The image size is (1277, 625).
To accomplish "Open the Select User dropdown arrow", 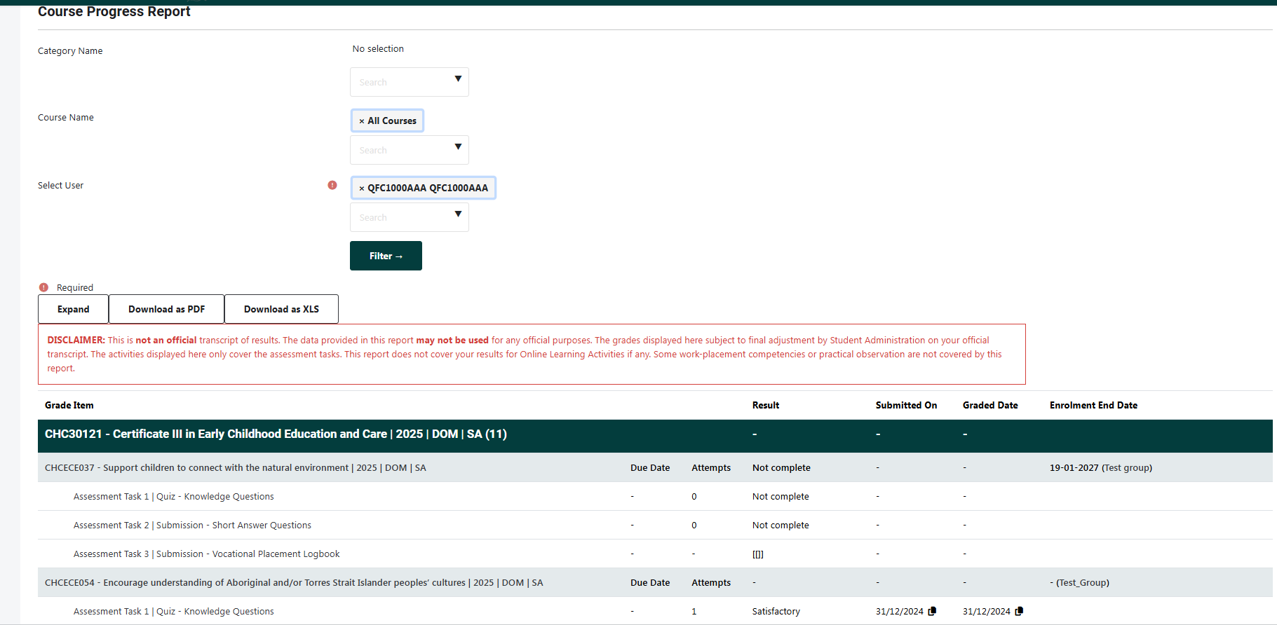I will tap(458, 214).
